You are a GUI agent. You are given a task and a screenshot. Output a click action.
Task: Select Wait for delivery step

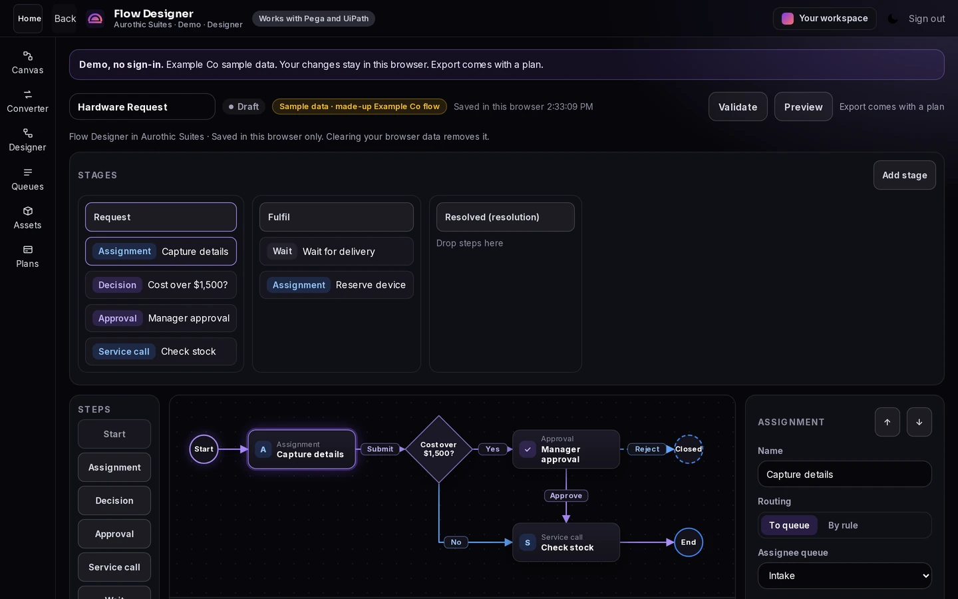[x=337, y=252]
